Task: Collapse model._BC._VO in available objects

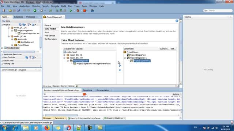Action: coord(64,58)
